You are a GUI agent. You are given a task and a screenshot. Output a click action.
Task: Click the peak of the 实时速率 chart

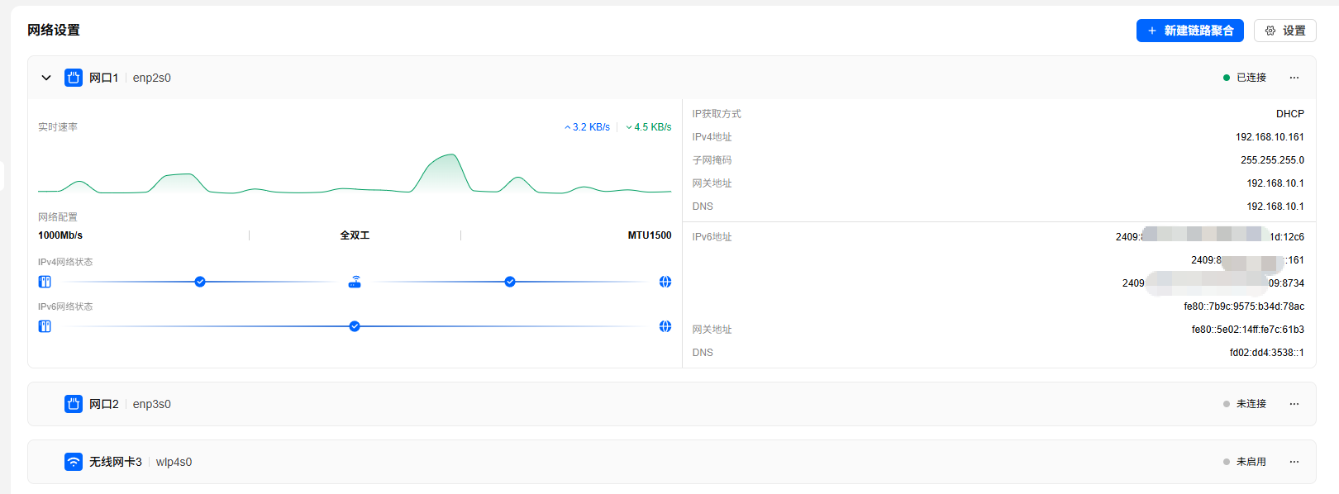tap(451, 154)
